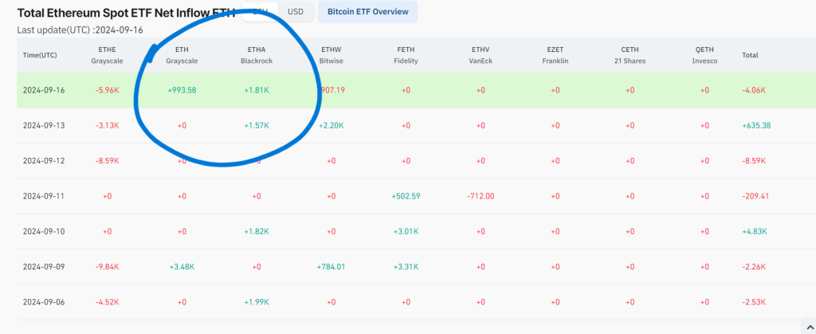Click the ETHE Grayscale column header

click(x=107, y=55)
